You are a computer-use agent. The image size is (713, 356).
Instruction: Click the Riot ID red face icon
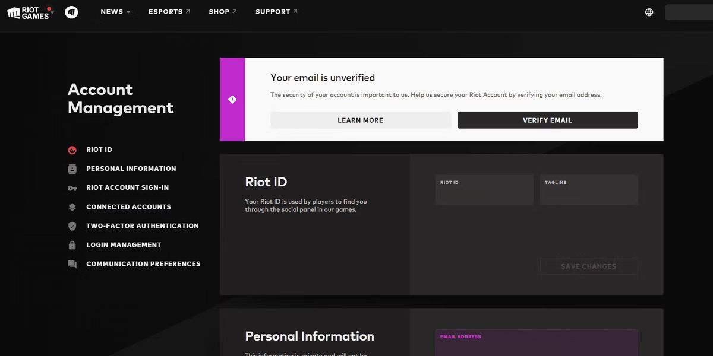(72, 150)
